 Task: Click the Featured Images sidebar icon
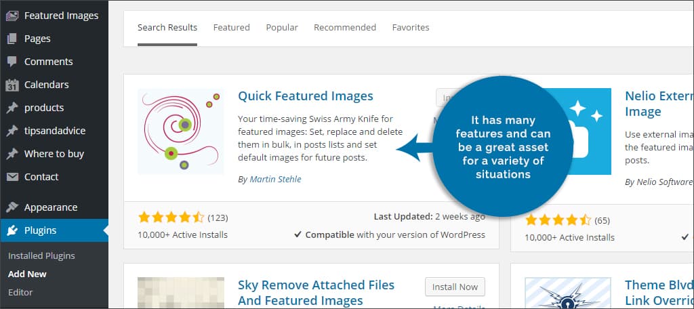point(12,16)
